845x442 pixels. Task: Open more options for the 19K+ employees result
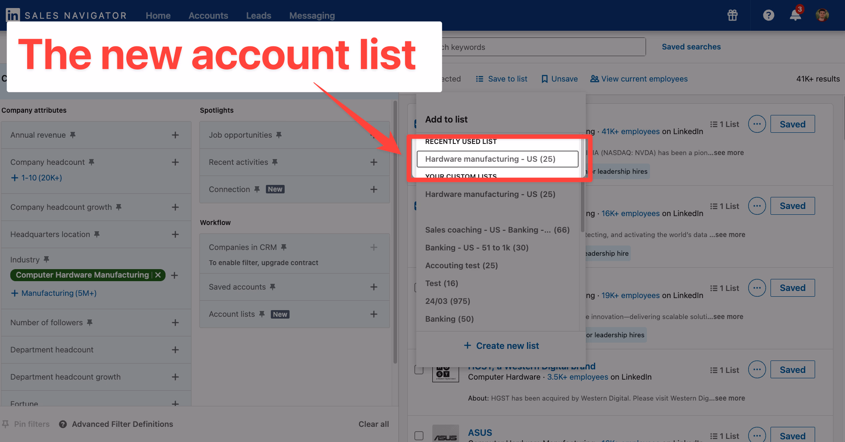pyautogui.click(x=757, y=288)
